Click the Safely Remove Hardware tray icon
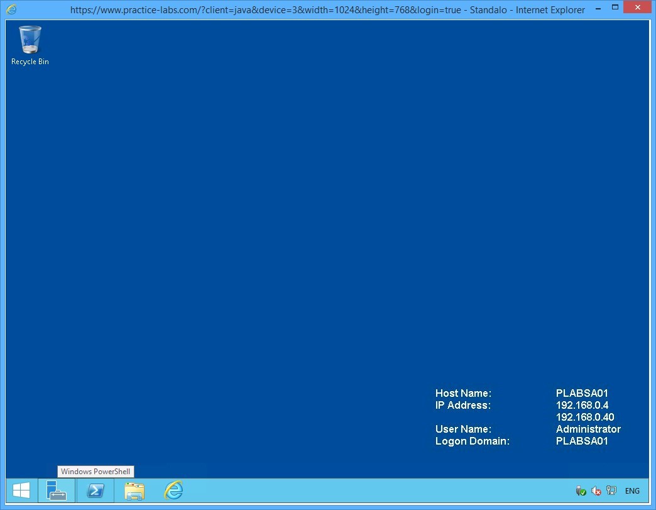This screenshot has width=656, height=510. [x=581, y=491]
